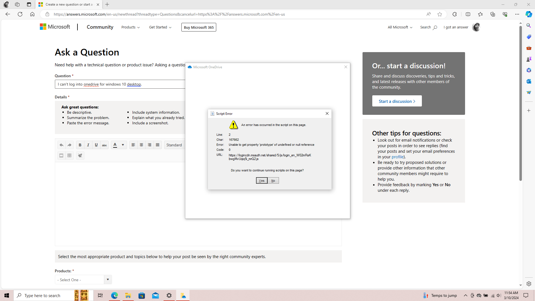535x301 pixels.
Task: Toggle Strikethrough formatting in editor
Action: tap(104, 145)
